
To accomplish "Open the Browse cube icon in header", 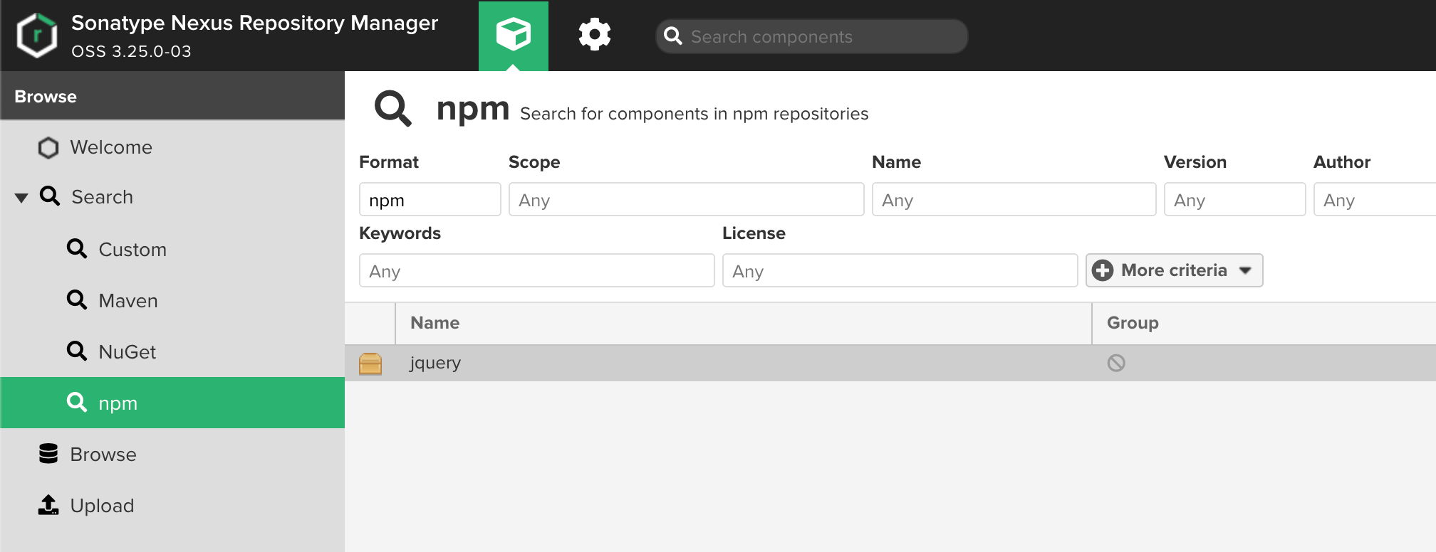I will [514, 34].
